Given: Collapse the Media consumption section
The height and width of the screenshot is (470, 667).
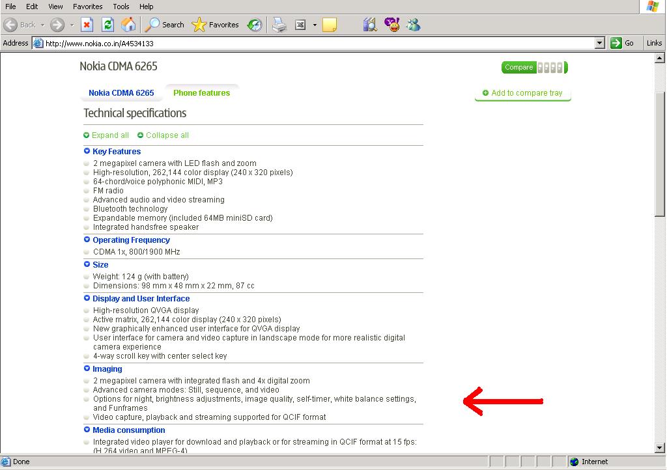Looking at the screenshot, I should [x=87, y=430].
